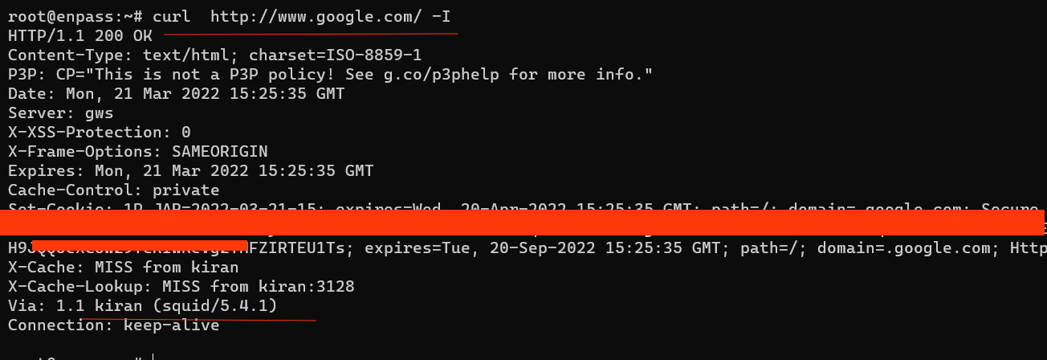Screen dimensions: 1047x360
Task: Click the charset=ISO-8859-1 value
Action: (x=336, y=55)
